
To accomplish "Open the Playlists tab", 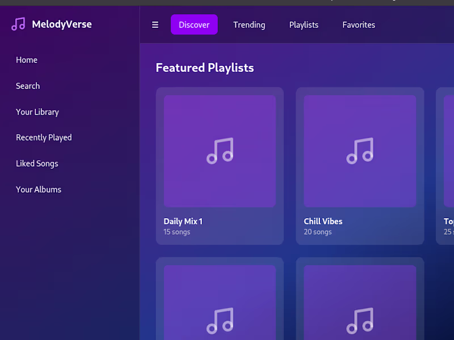I will pos(304,24).
